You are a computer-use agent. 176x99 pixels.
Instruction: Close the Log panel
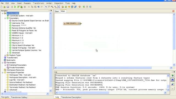click(174, 72)
